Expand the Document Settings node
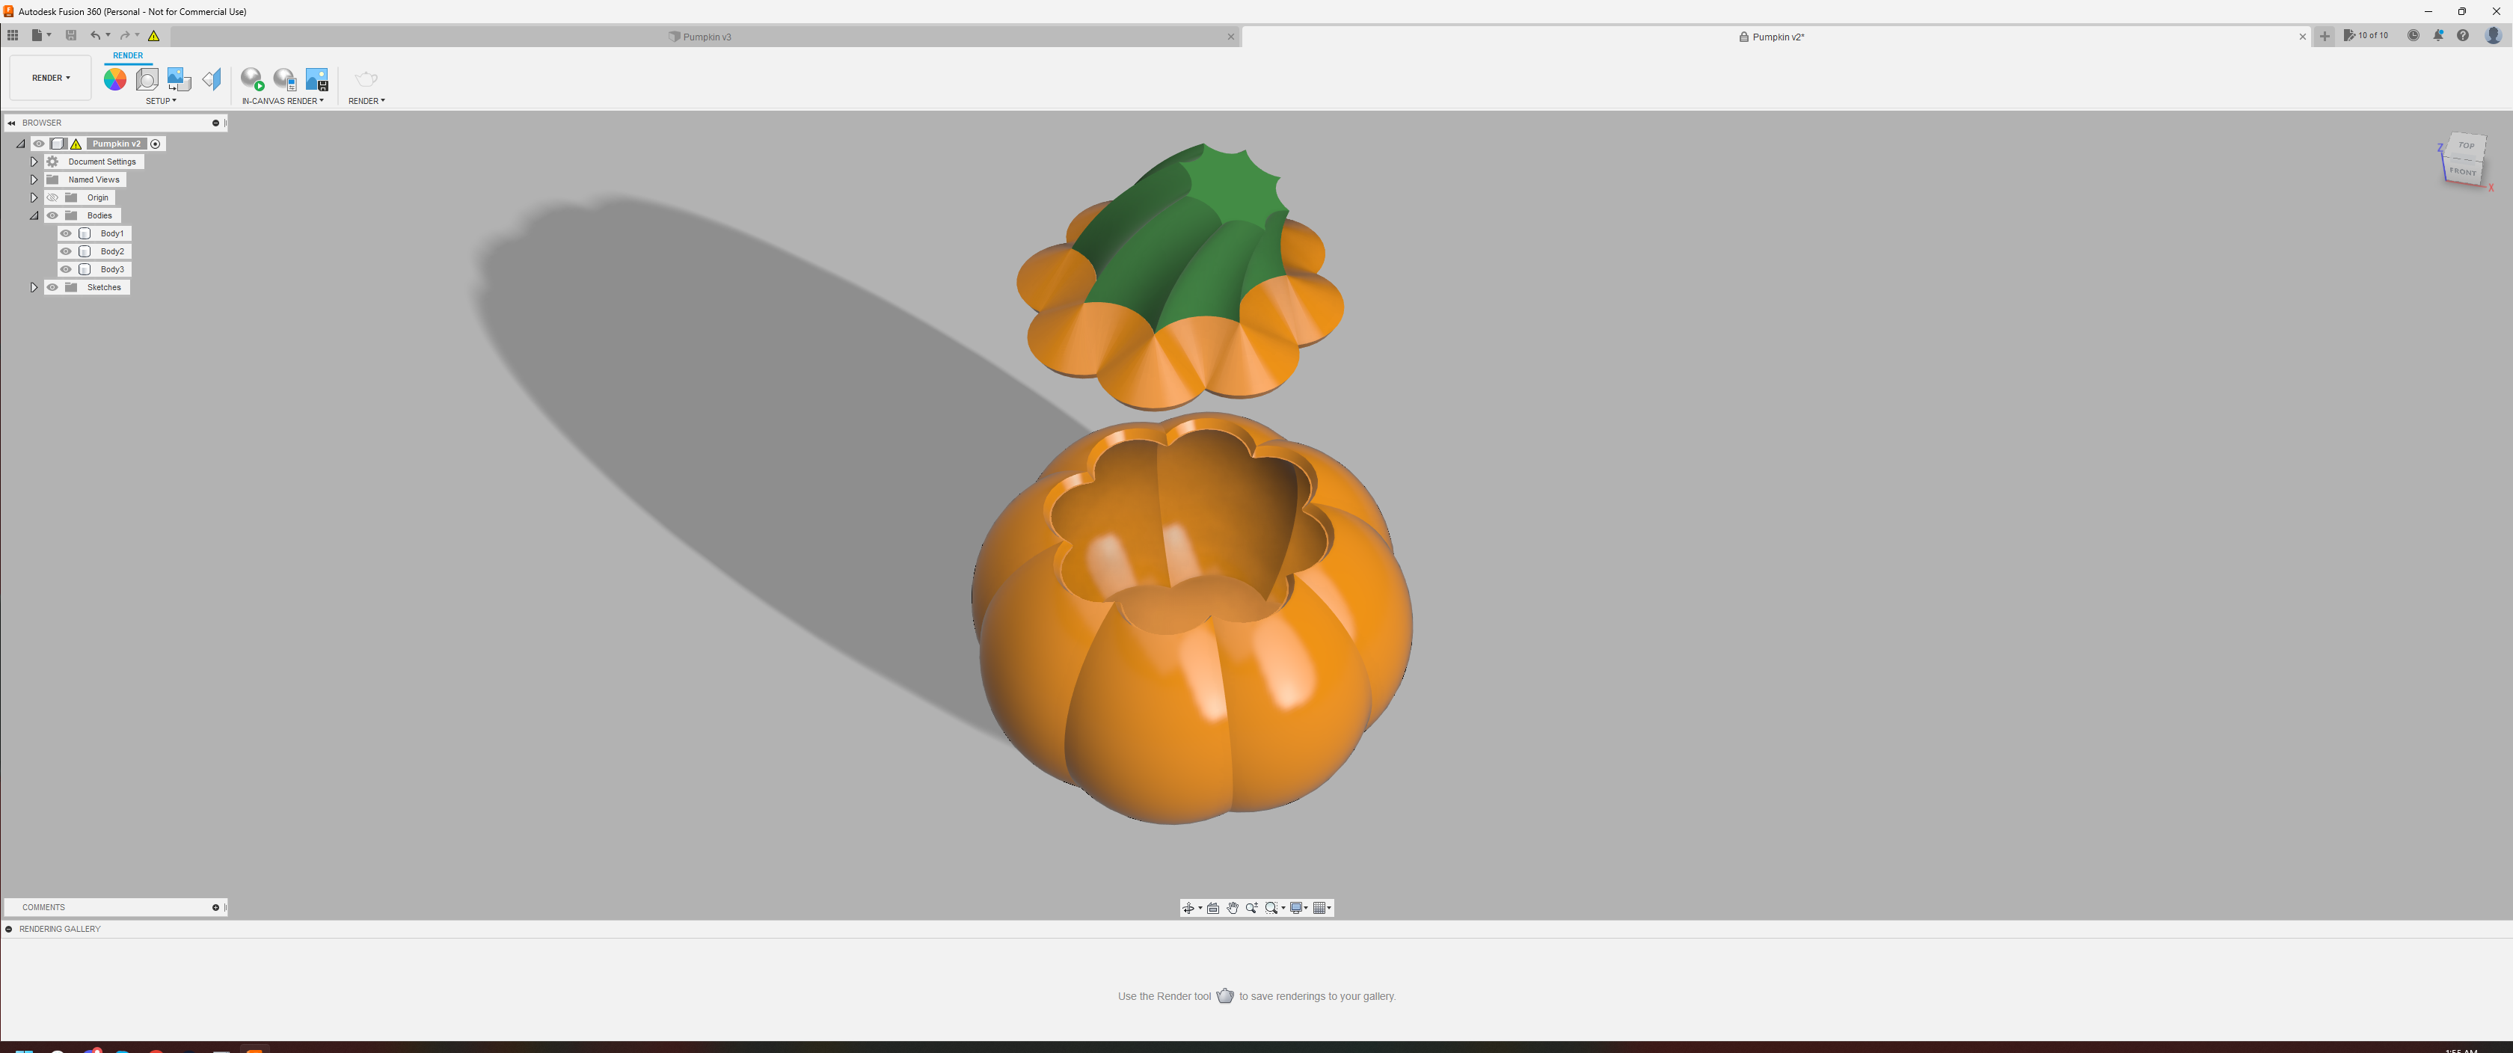The image size is (2513, 1053). [34, 162]
